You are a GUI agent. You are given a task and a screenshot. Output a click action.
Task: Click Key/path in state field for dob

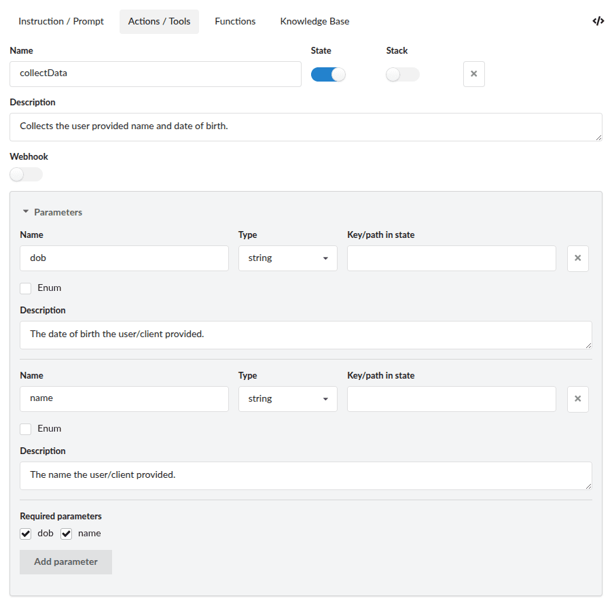451,258
